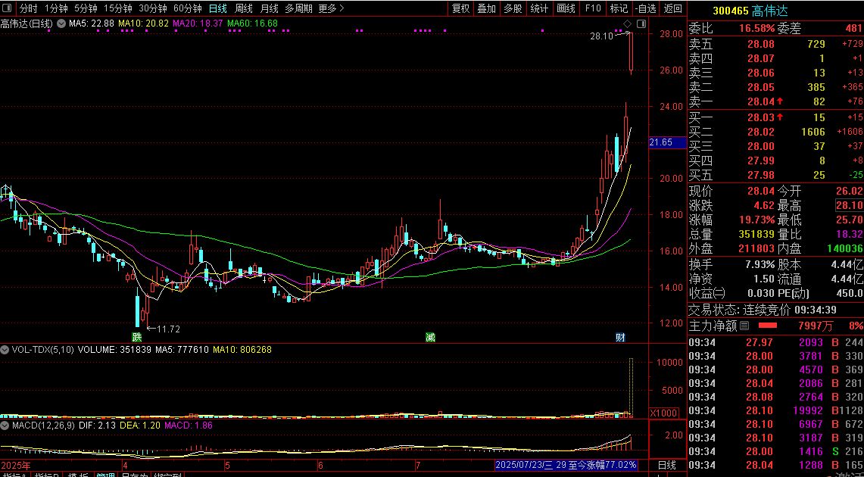Click the list icon next to 主力净额
This screenshot has width=864, height=477.
pos(744,326)
